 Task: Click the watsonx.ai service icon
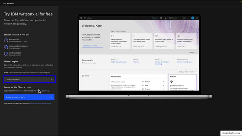(x=6, y=40)
